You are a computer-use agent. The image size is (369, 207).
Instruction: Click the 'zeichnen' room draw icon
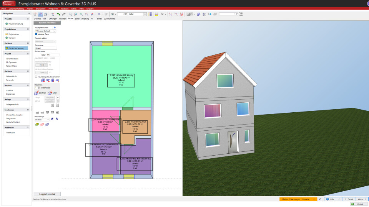(x=37, y=93)
